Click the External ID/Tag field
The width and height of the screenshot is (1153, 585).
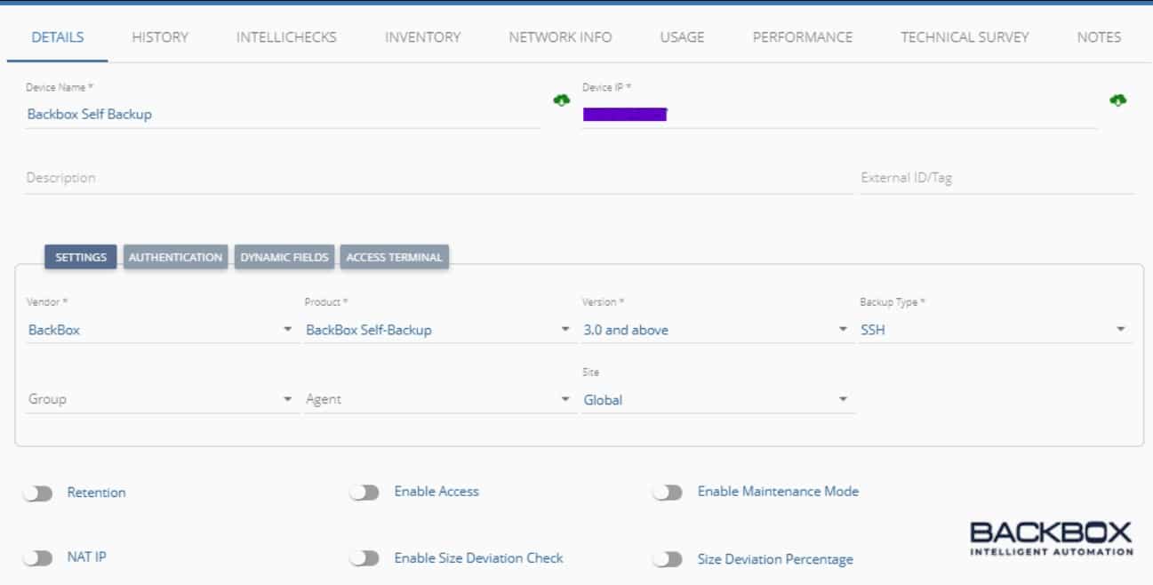click(997, 178)
